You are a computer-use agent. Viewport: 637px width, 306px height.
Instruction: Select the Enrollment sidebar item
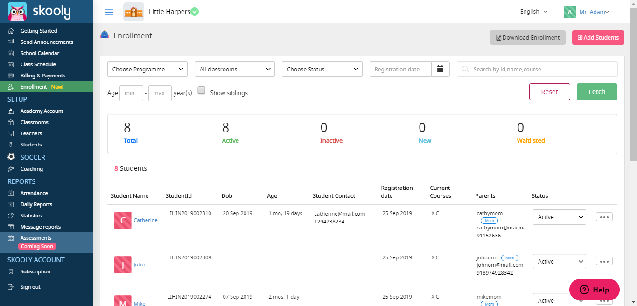(46, 87)
